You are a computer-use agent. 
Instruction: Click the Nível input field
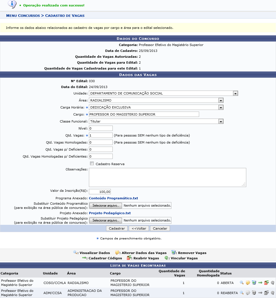pyautogui.click(x=101, y=128)
